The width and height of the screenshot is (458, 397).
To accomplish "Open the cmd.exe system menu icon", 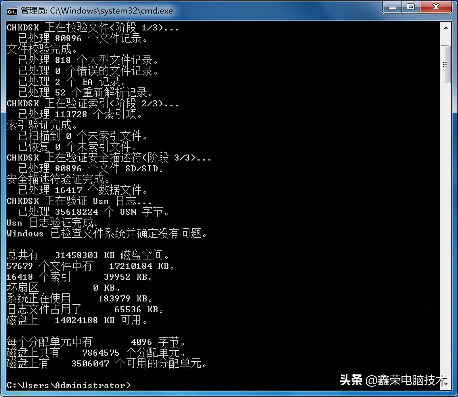I will tap(12, 11).
